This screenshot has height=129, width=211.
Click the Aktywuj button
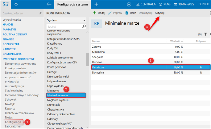click(159, 13)
